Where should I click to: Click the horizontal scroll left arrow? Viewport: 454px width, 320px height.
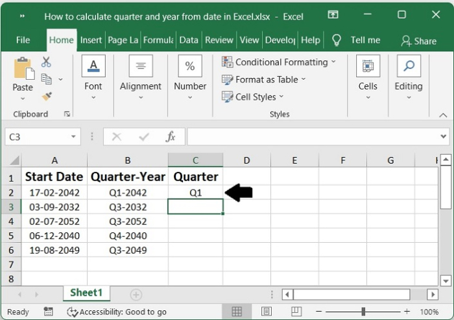[287, 295]
